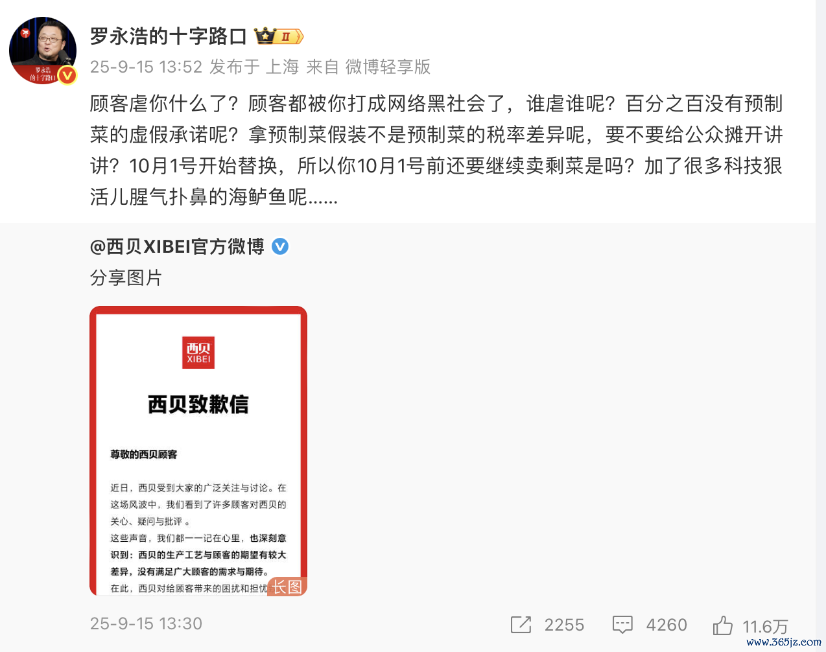Image resolution: width=826 pixels, height=652 pixels.
Task: Click the 2255 repost count
Action: pos(564,625)
